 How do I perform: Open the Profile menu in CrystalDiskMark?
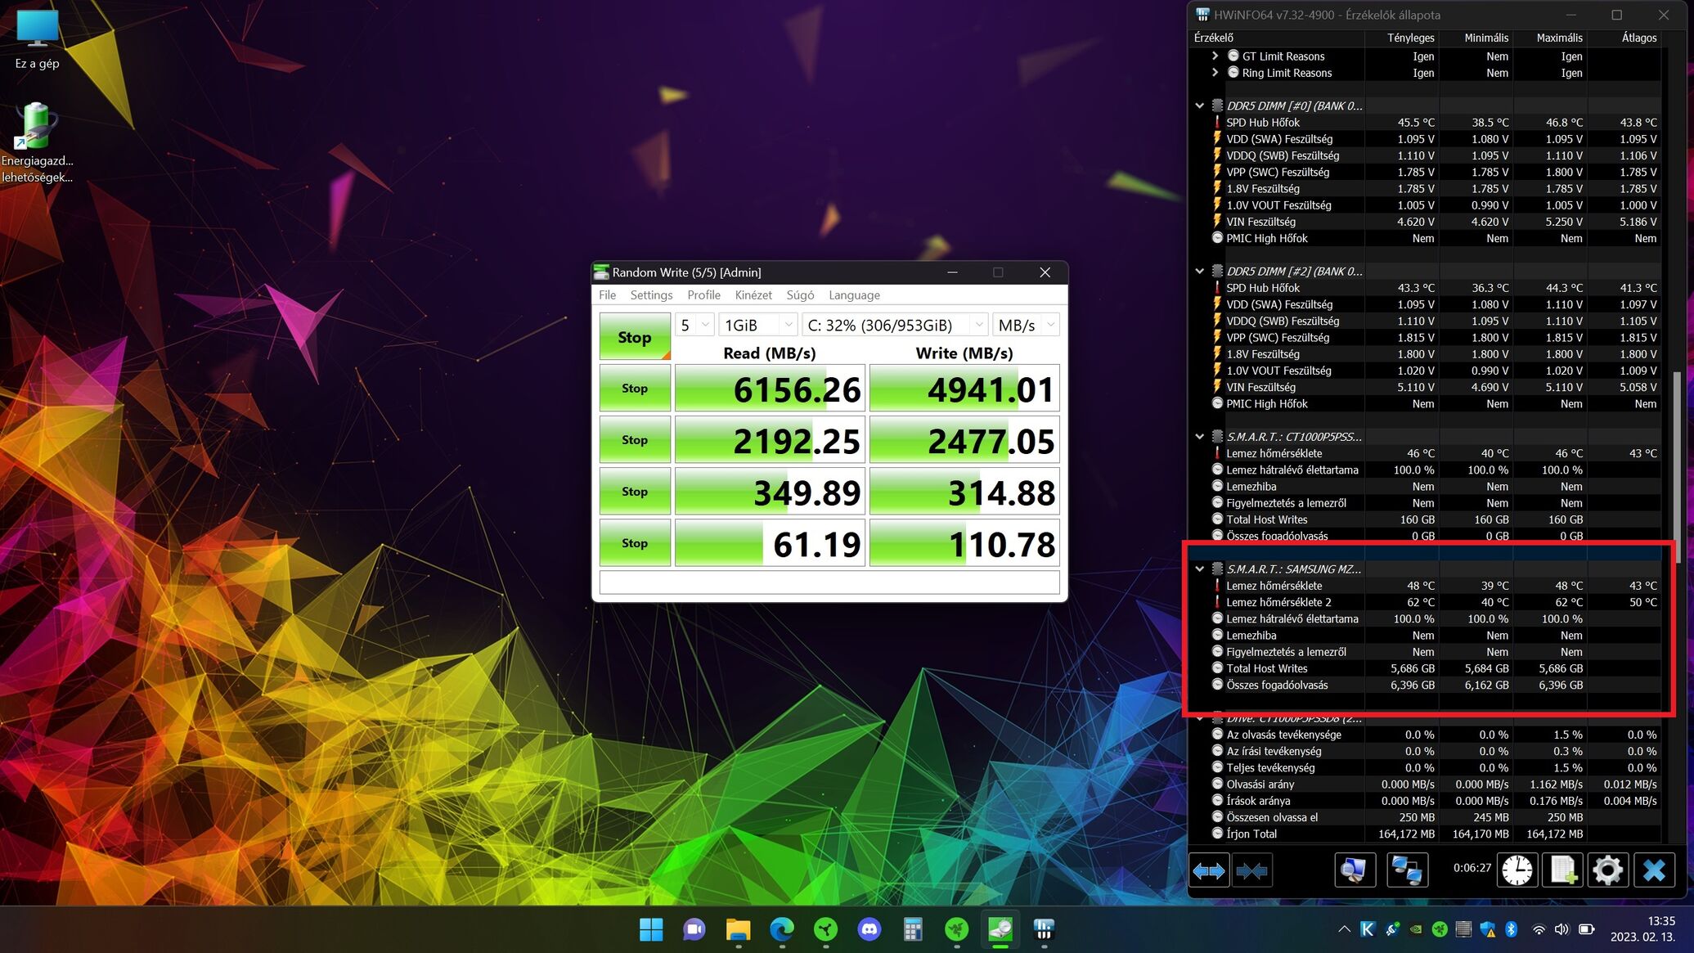(x=703, y=295)
